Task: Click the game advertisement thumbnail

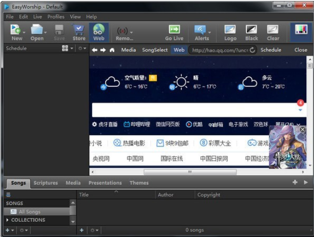Action: (287, 147)
